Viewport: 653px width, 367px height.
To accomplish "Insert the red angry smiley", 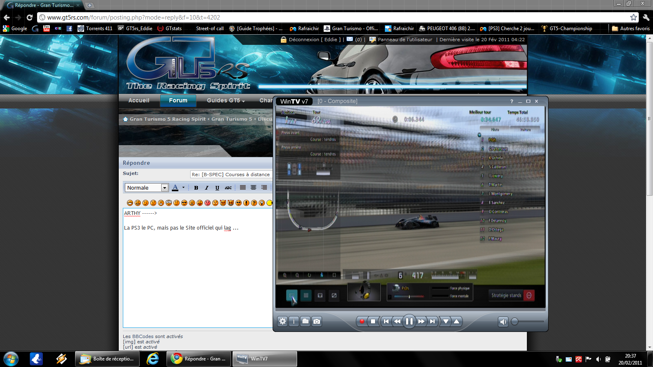I will coord(207,203).
